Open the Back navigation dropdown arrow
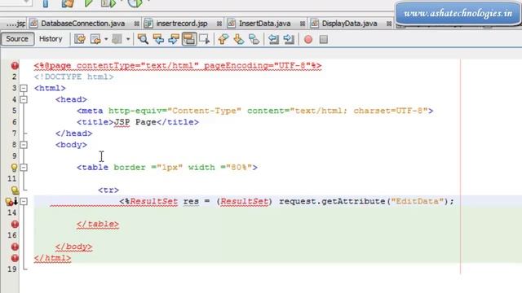Viewport: 522px width, 293px height. (x=106, y=39)
